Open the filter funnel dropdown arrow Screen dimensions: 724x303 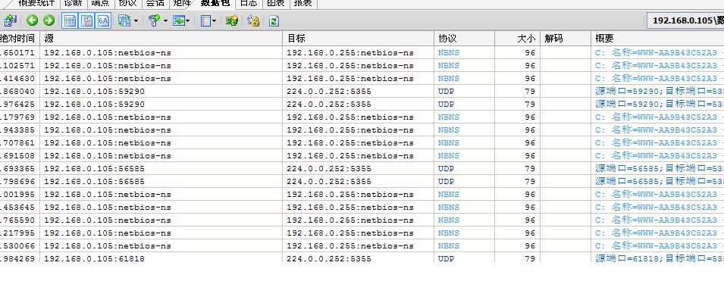165,20
